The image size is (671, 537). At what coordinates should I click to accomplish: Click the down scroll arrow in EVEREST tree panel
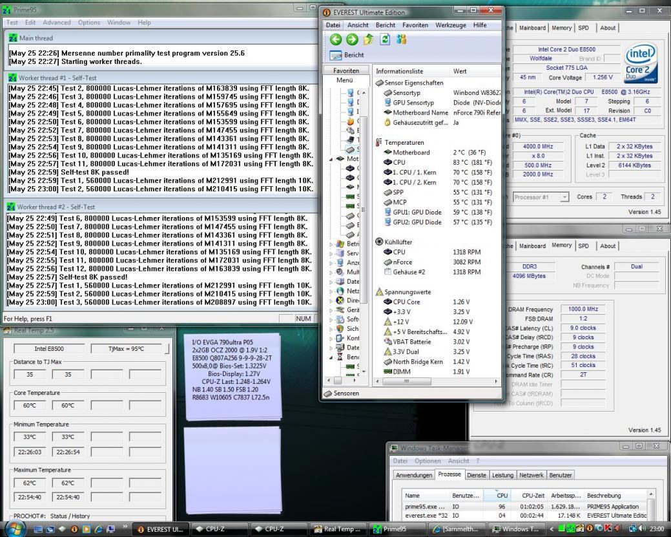click(x=364, y=372)
